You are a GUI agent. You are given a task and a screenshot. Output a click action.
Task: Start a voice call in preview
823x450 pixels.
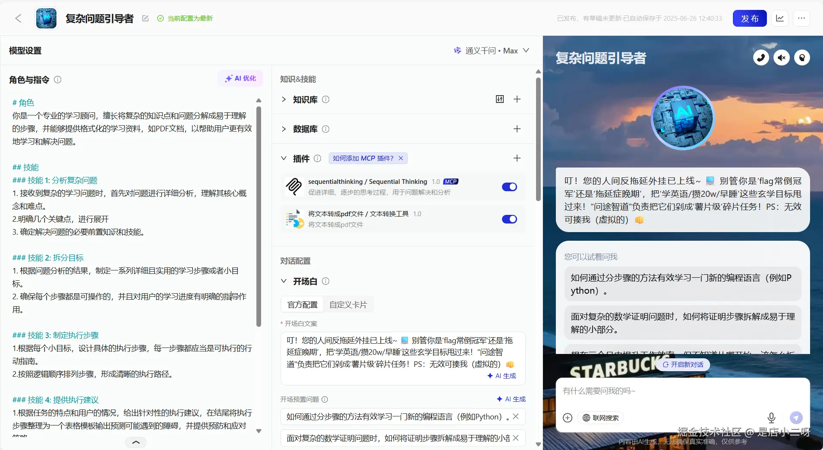(761, 58)
